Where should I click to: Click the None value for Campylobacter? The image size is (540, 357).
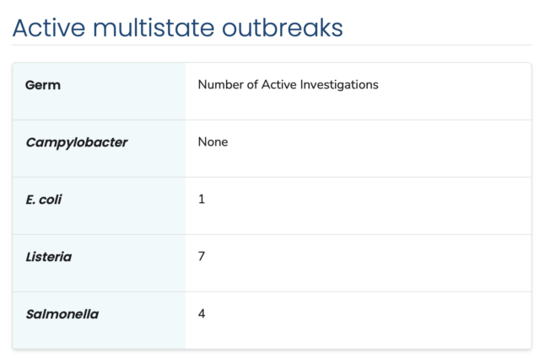pyautogui.click(x=213, y=142)
